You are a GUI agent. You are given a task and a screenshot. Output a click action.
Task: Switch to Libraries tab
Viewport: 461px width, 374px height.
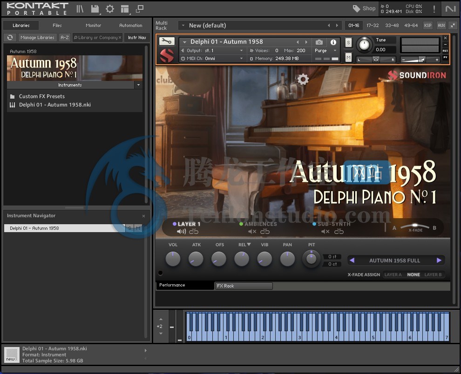[x=21, y=26]
